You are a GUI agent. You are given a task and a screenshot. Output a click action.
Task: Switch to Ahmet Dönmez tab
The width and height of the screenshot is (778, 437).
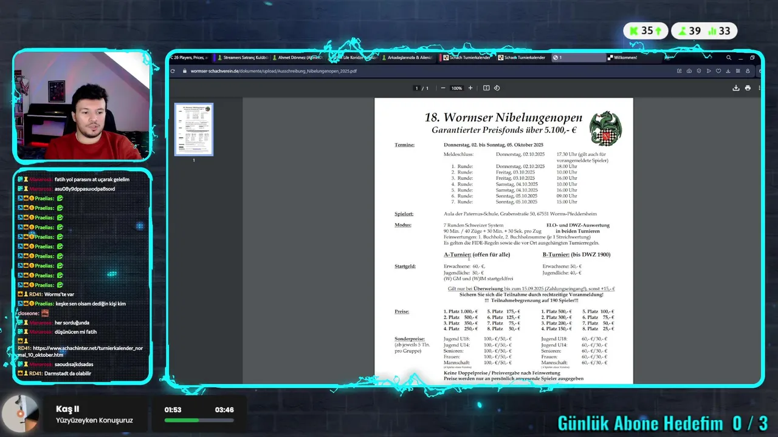click(x=297, y=58)
